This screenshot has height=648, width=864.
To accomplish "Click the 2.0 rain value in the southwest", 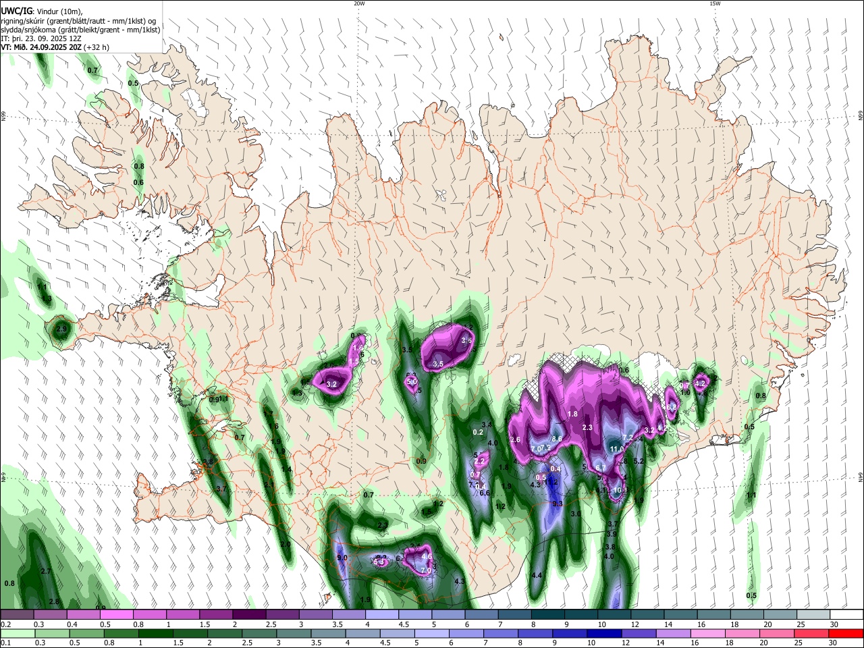I will pos(286,544).
